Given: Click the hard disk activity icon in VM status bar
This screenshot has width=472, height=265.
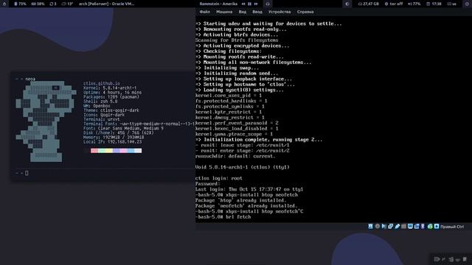Looking at the screenshot, I should (370, 227).
